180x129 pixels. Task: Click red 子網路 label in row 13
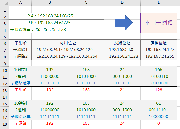pos(20,90)
